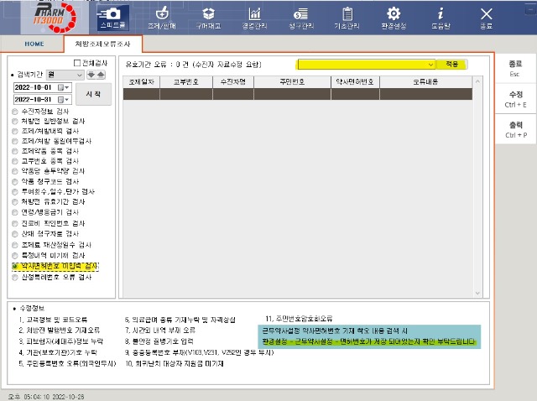Open calendar icon for end date 2022-10-31
This screenshot has width=537, height=401.
click(64, 100)
